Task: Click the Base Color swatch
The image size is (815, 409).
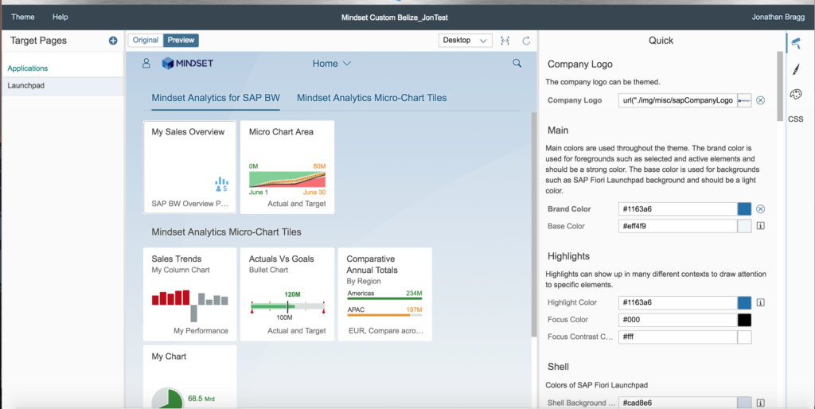Action: 744,226
